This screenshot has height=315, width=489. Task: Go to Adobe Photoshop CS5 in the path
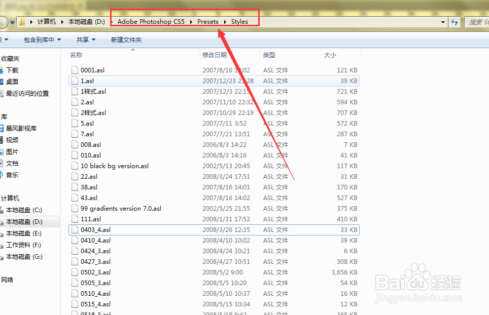click(x=151, y=22)
